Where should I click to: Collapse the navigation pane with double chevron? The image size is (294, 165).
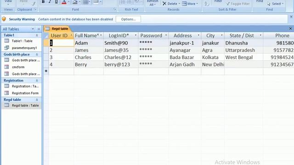click(x=39, y=29)
